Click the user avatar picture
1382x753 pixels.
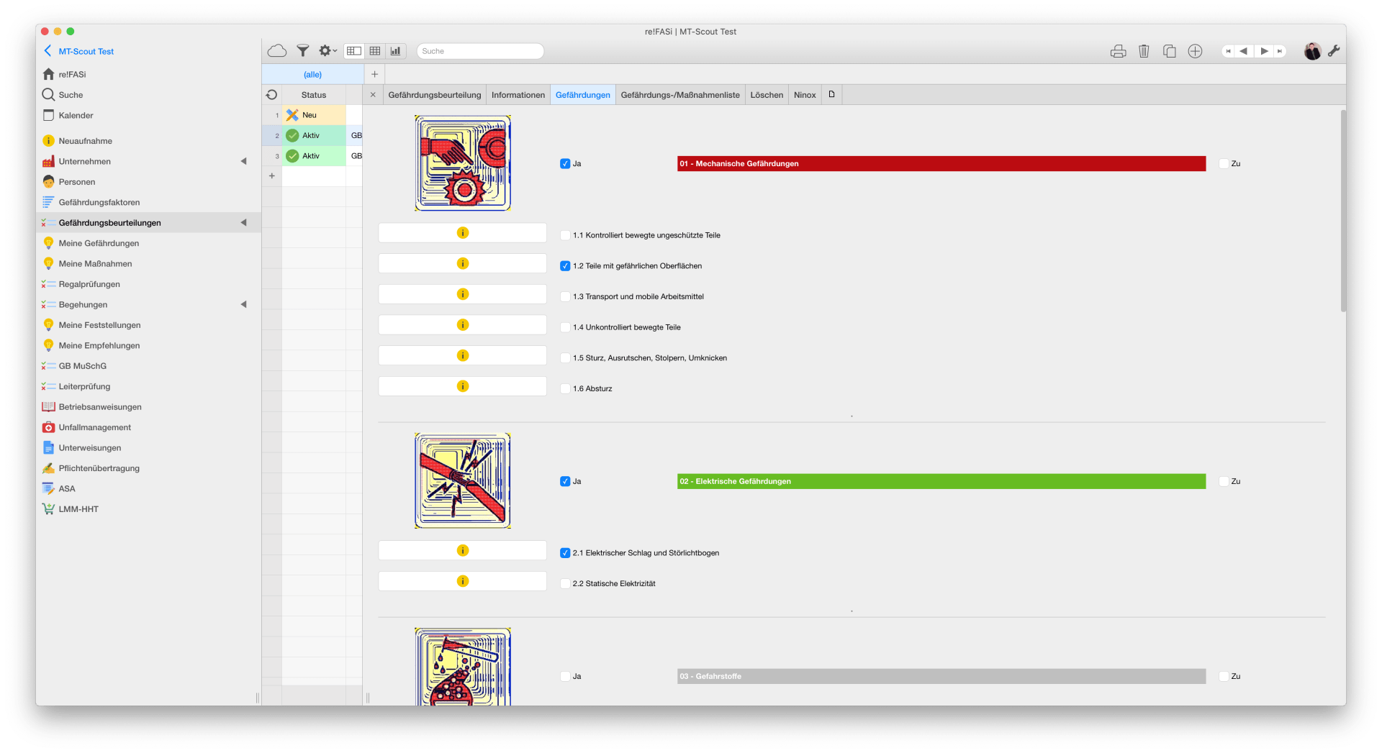click(x=1312, y=51)
